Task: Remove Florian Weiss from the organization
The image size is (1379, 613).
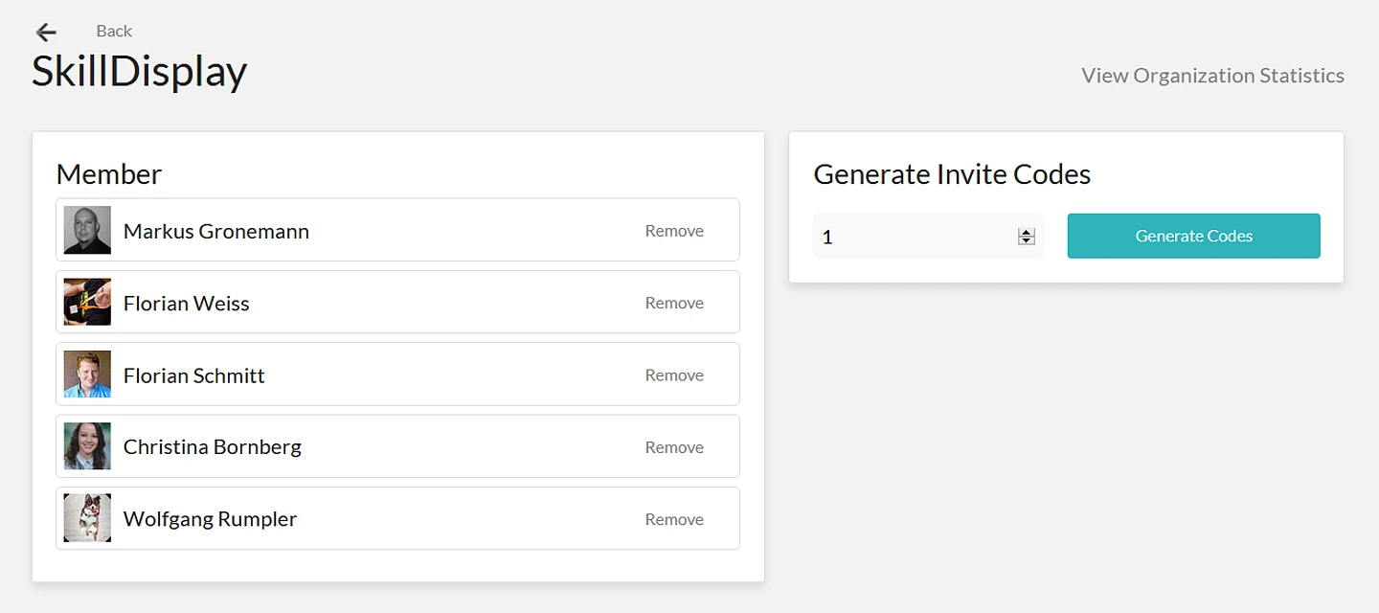Action: point(674,303)
